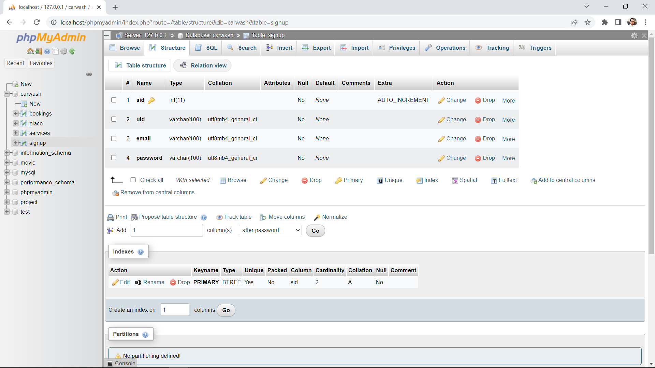The height and width of the screenshot is (368, 655).
Task: Click the primary key icon beside sid
Action: point(152,100)
